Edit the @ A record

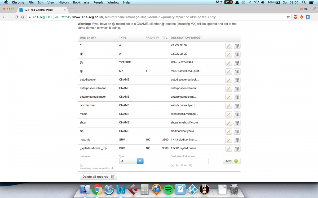229,54
